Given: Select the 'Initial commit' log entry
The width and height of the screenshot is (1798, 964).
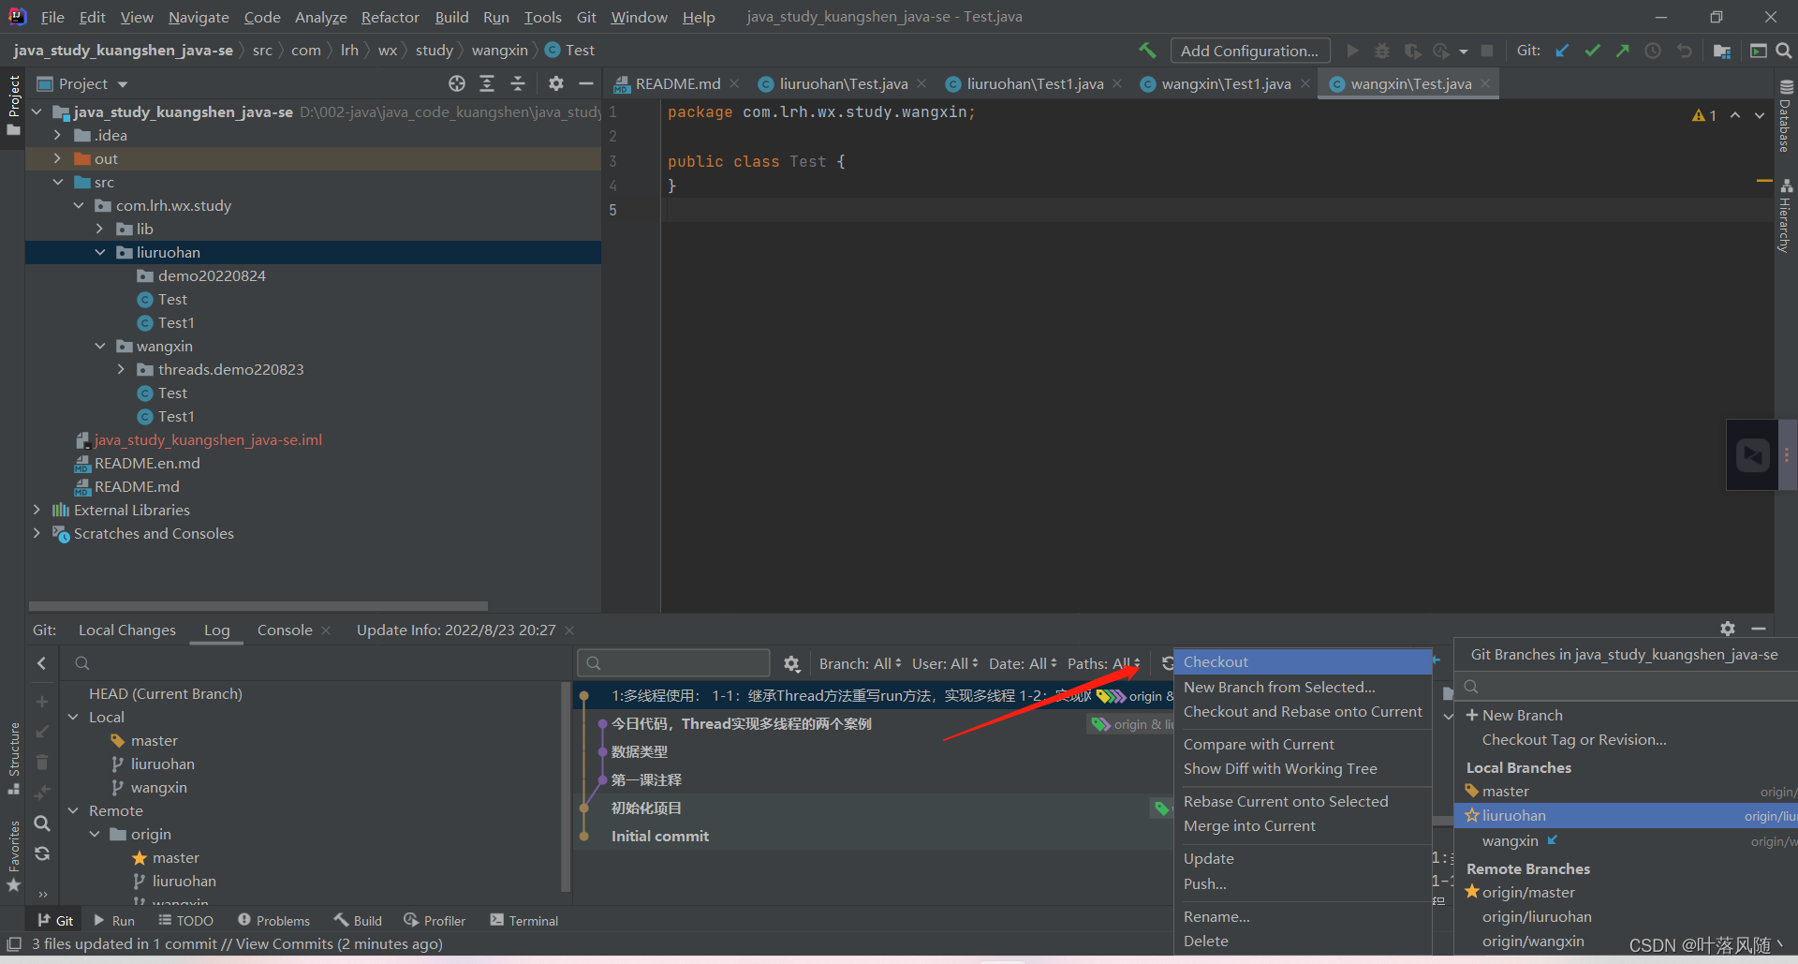Looking at the screenshot, I should [659, 836].
